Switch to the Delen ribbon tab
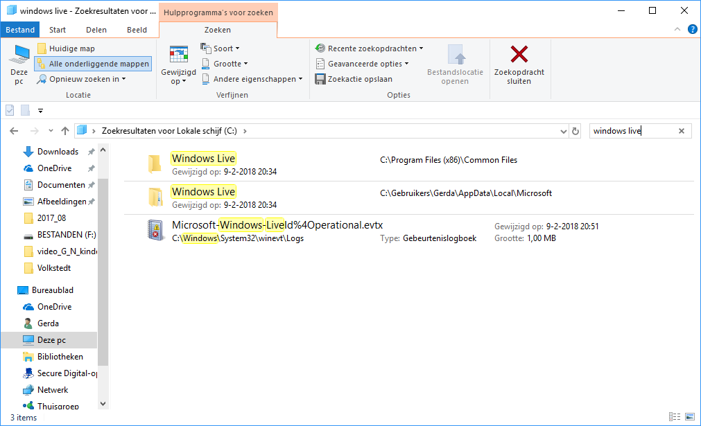Screen dimensions: 701x426 click(96, 30)
